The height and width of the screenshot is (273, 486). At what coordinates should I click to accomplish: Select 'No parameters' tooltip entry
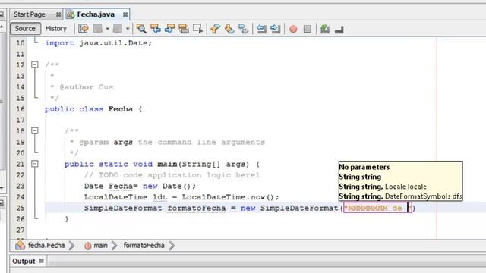click(x=364, y=167)
